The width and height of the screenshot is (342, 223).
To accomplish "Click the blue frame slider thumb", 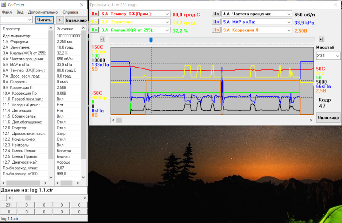I will (151, 40).
